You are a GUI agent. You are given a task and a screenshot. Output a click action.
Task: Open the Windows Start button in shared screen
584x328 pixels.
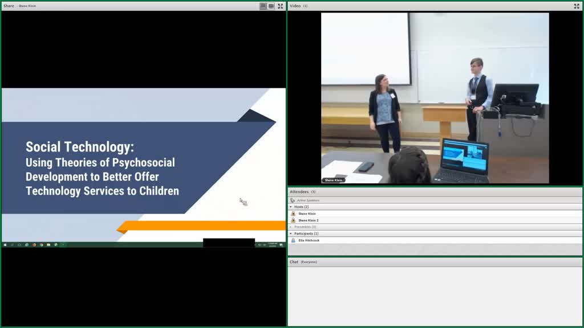(5, 245)
